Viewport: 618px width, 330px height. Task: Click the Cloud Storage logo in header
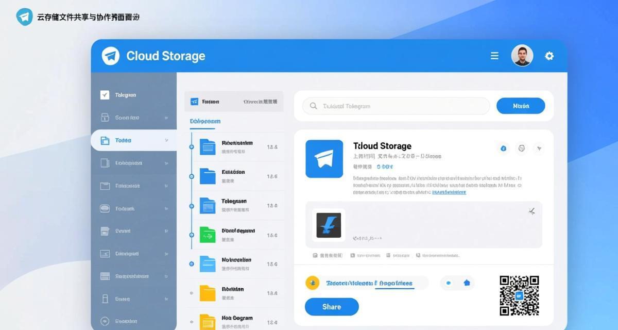coord(111,56)
